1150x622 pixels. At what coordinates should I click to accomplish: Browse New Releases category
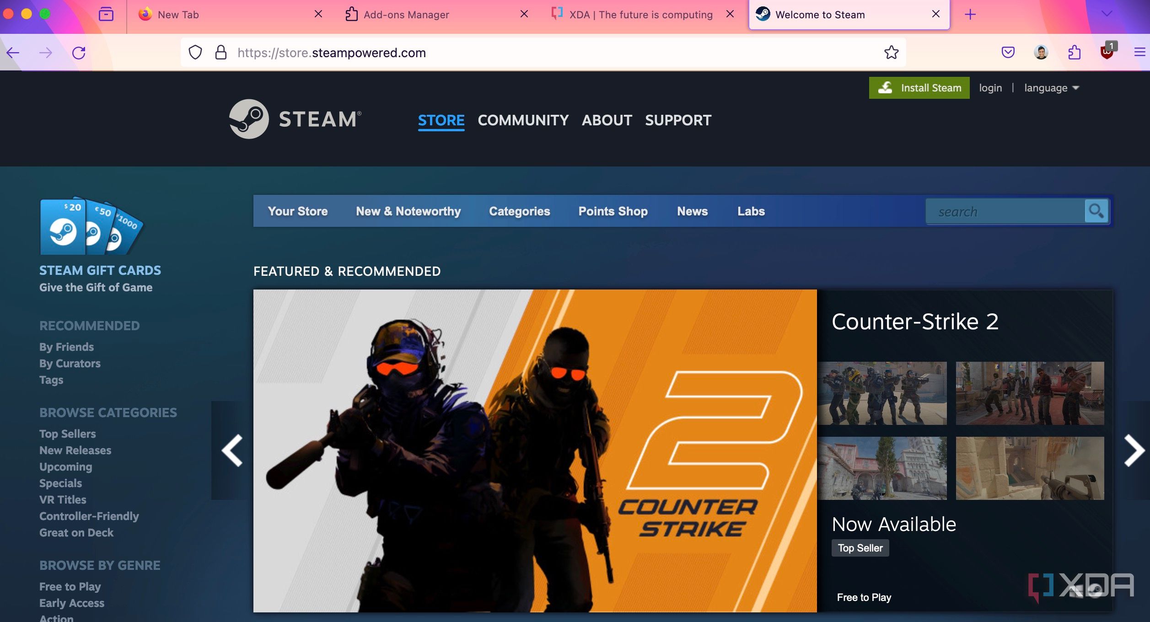[x=75, y=450]
